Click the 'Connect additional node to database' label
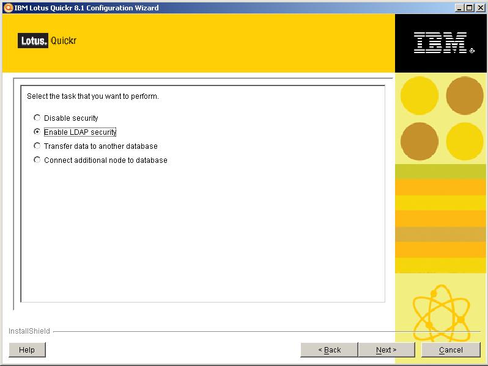The width and height of the screenshot is (488, 366). (106, 160)
